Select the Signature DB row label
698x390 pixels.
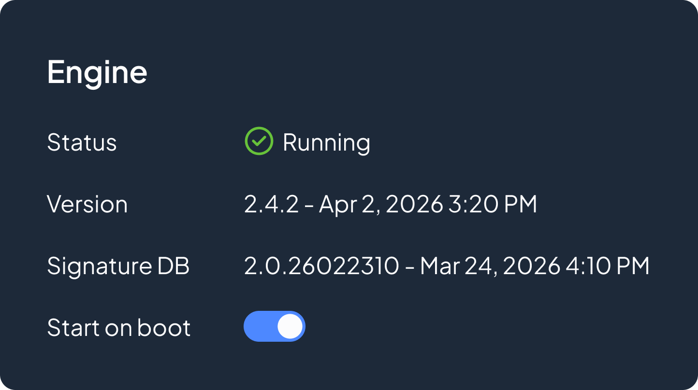click(x=118, y=266)
